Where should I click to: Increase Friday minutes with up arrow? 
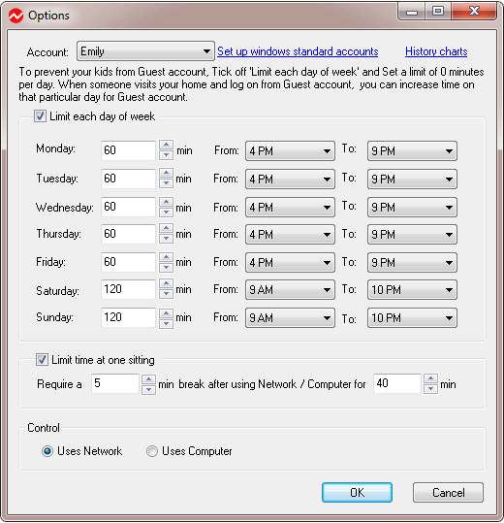click(x=166, y=257)
